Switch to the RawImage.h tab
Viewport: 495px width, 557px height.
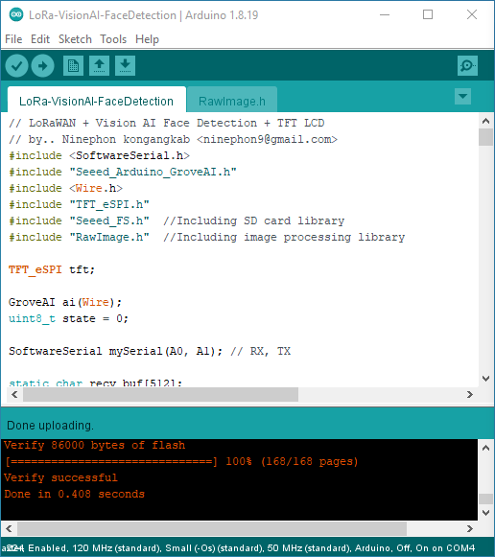pyautogui.click(x=232, y=101)
